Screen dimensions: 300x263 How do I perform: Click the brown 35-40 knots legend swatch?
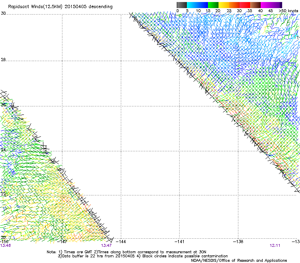pyautogui.click(x=255, y=5)
